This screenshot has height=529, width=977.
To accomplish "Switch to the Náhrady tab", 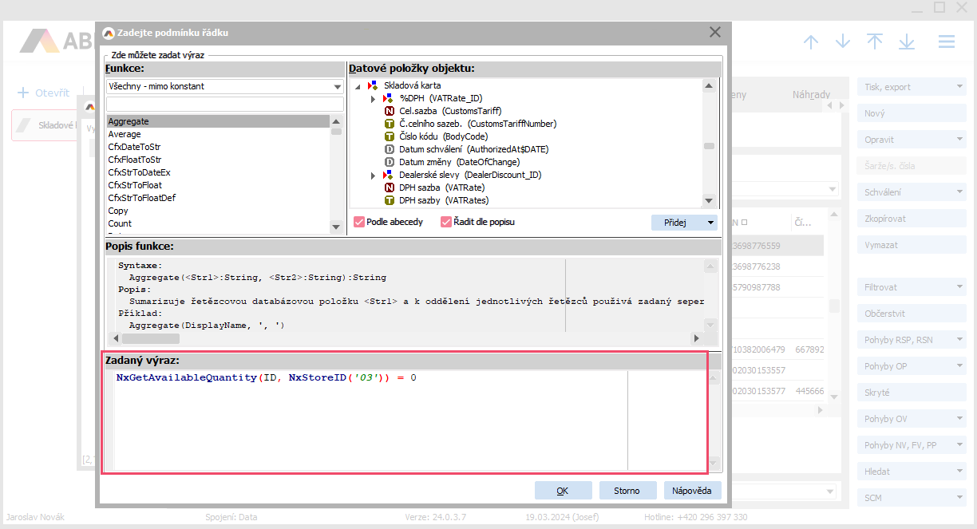I will 811,94.
